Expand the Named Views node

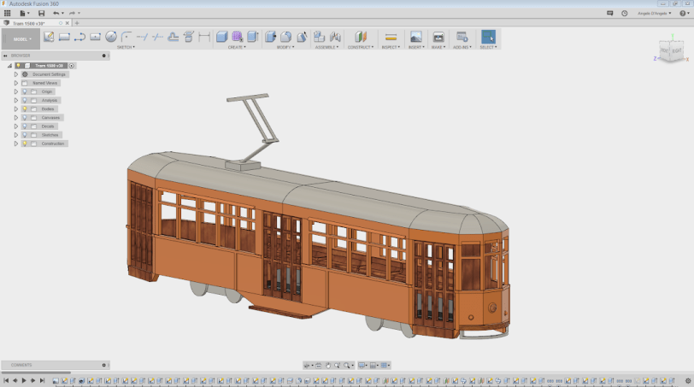16,83
